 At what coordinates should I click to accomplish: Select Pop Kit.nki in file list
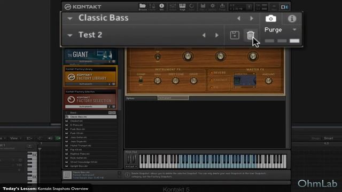click(90, 150)
